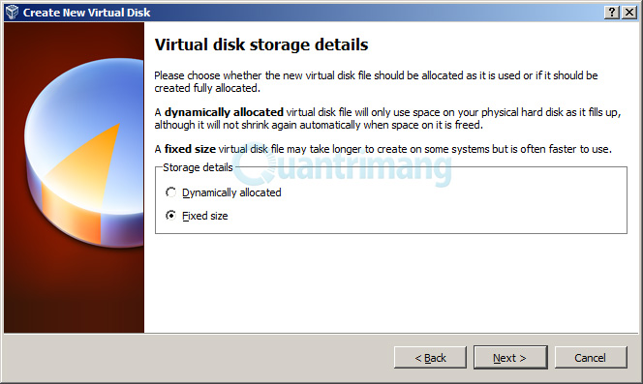Close the Create New Virtual Disk dialog
Image resolution: width=643 pixels, height=384 pixels.
point(629,13)
